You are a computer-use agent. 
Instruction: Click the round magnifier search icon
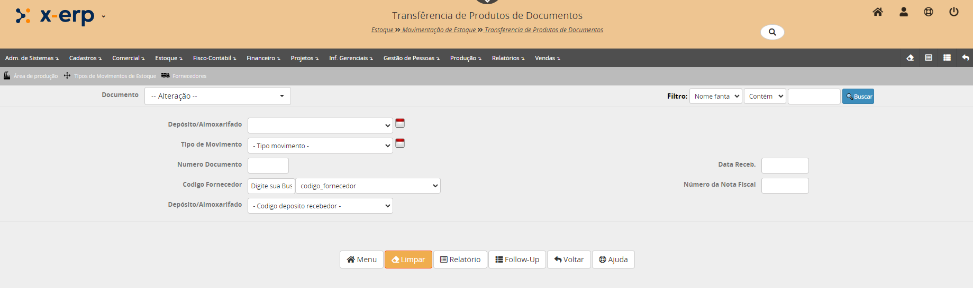(x=772, y=32)
